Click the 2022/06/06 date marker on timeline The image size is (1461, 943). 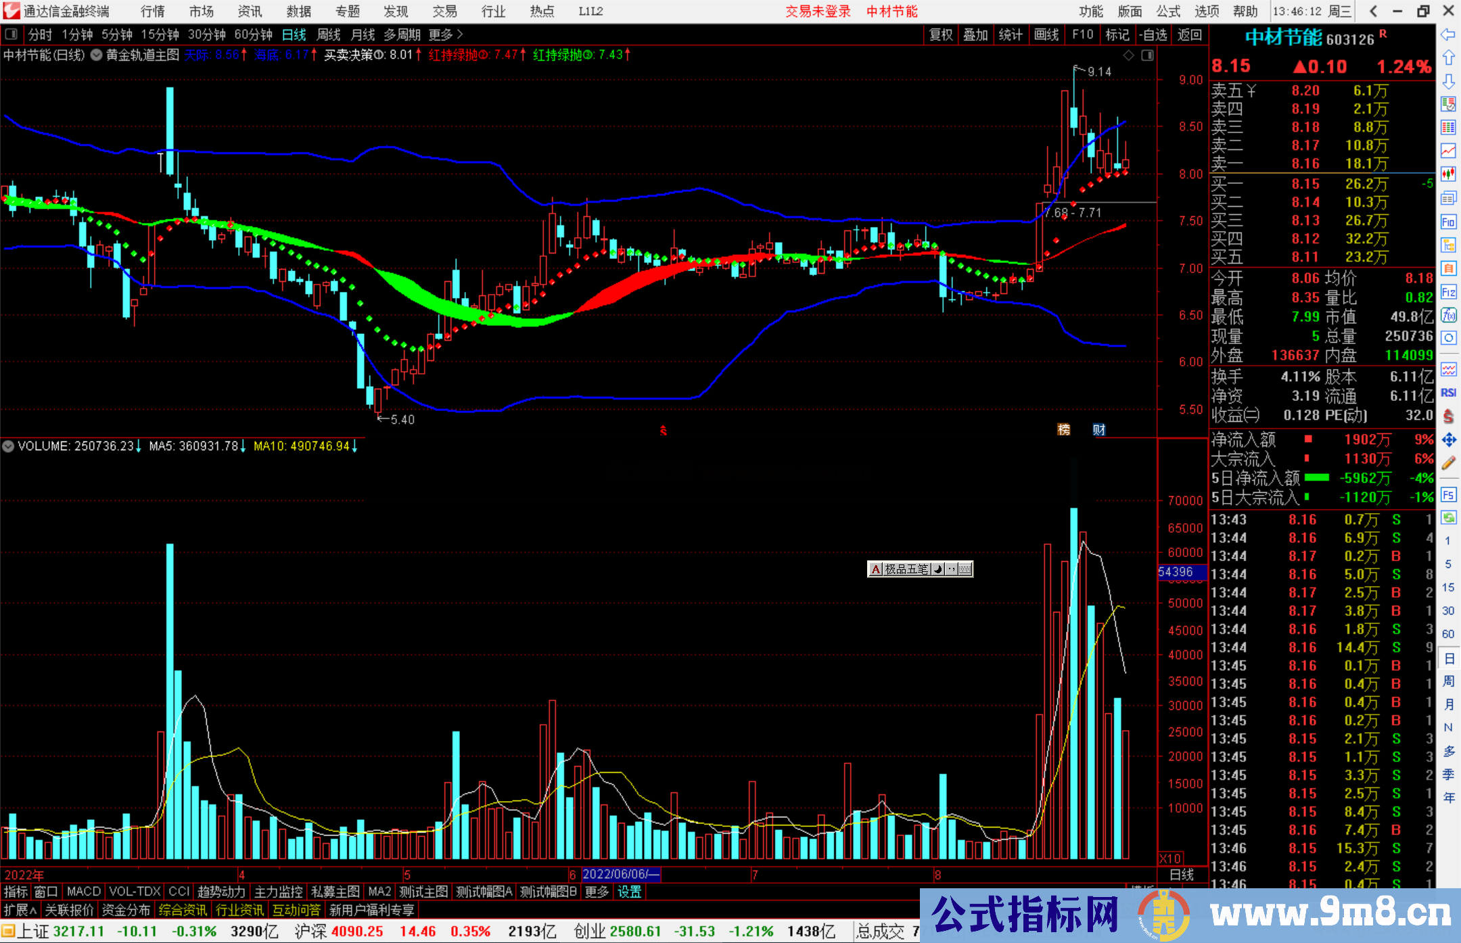(x=621, y=875)
